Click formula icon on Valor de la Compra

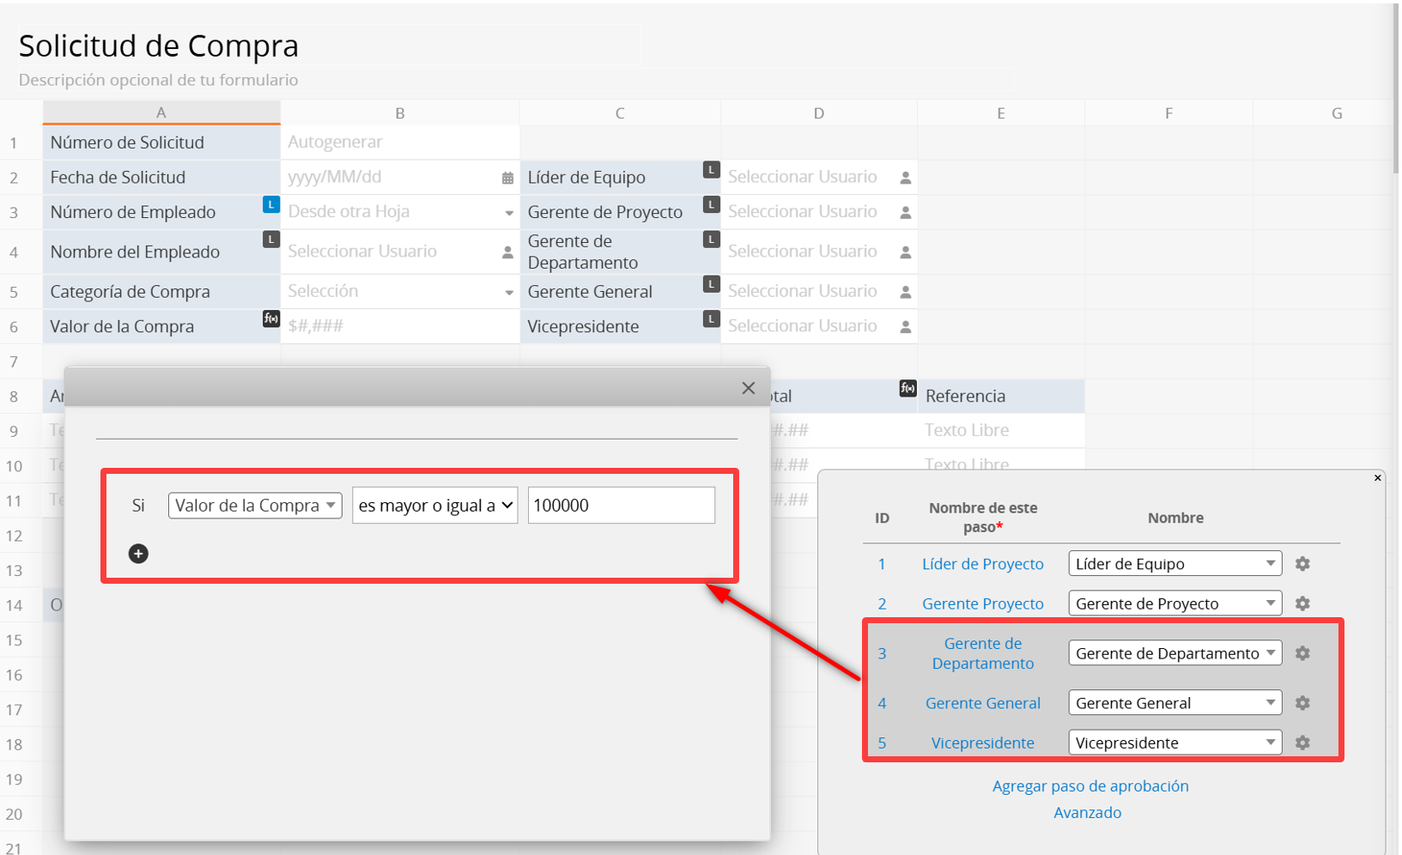click(270, 318)
